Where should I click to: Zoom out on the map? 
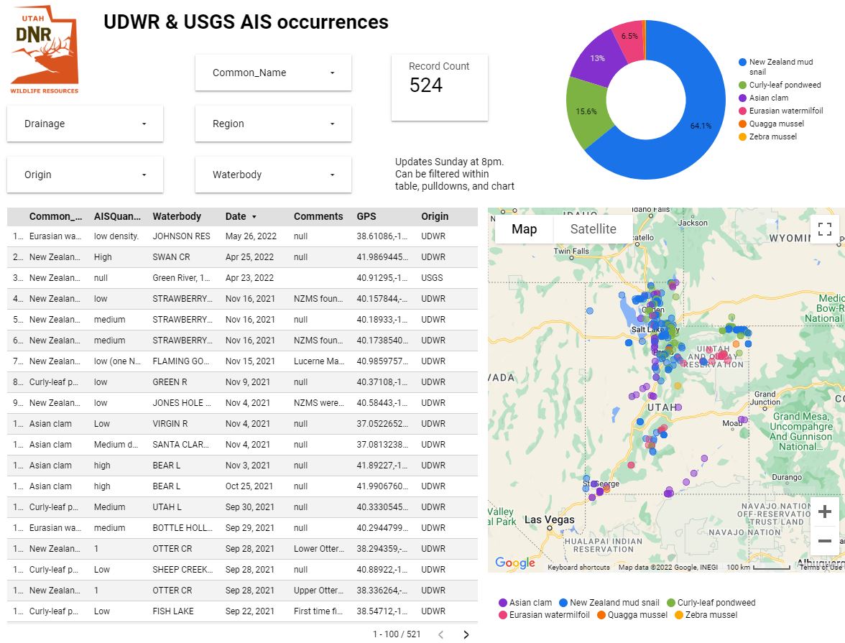pos(824,541)
